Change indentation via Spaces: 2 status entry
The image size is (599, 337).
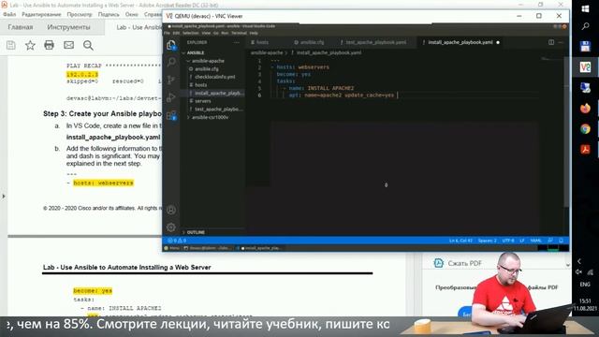(x=487, y=241)
